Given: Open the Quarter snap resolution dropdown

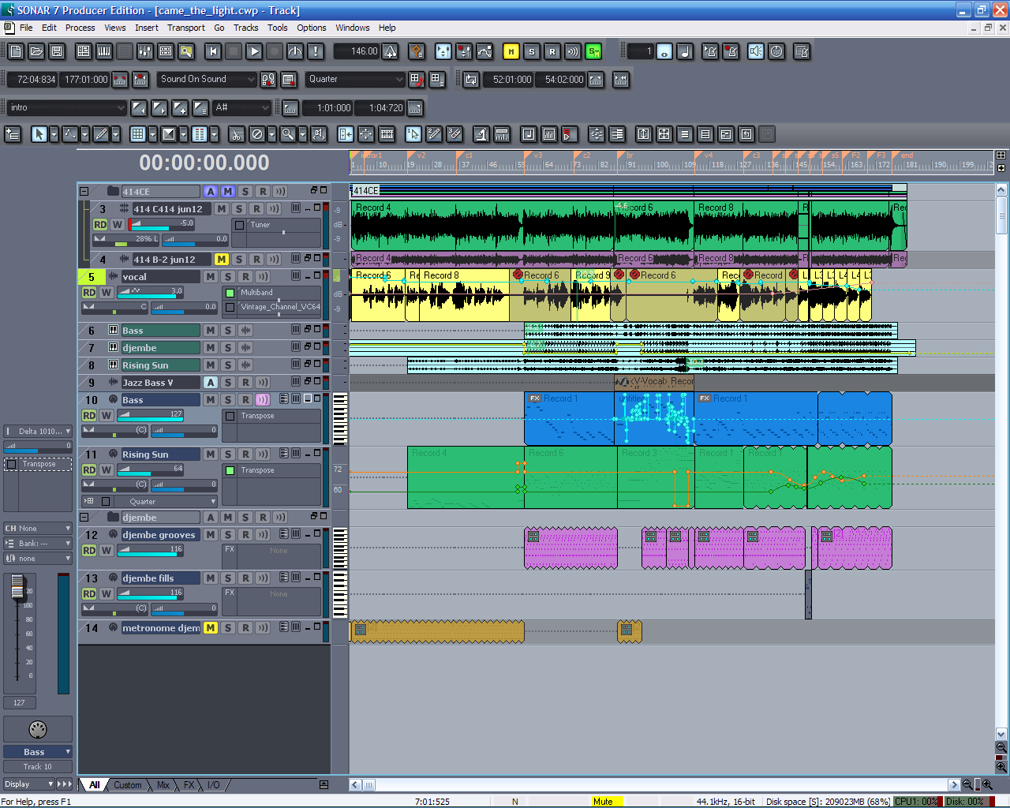Looking at the screenshot, I should coord(356,79).
